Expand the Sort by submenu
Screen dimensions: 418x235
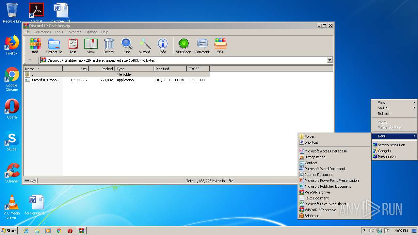coord(394,108)
